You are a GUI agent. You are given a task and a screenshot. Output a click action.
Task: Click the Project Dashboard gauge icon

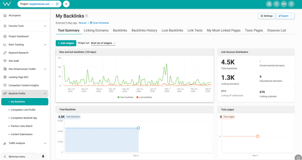tap(5, 36)
